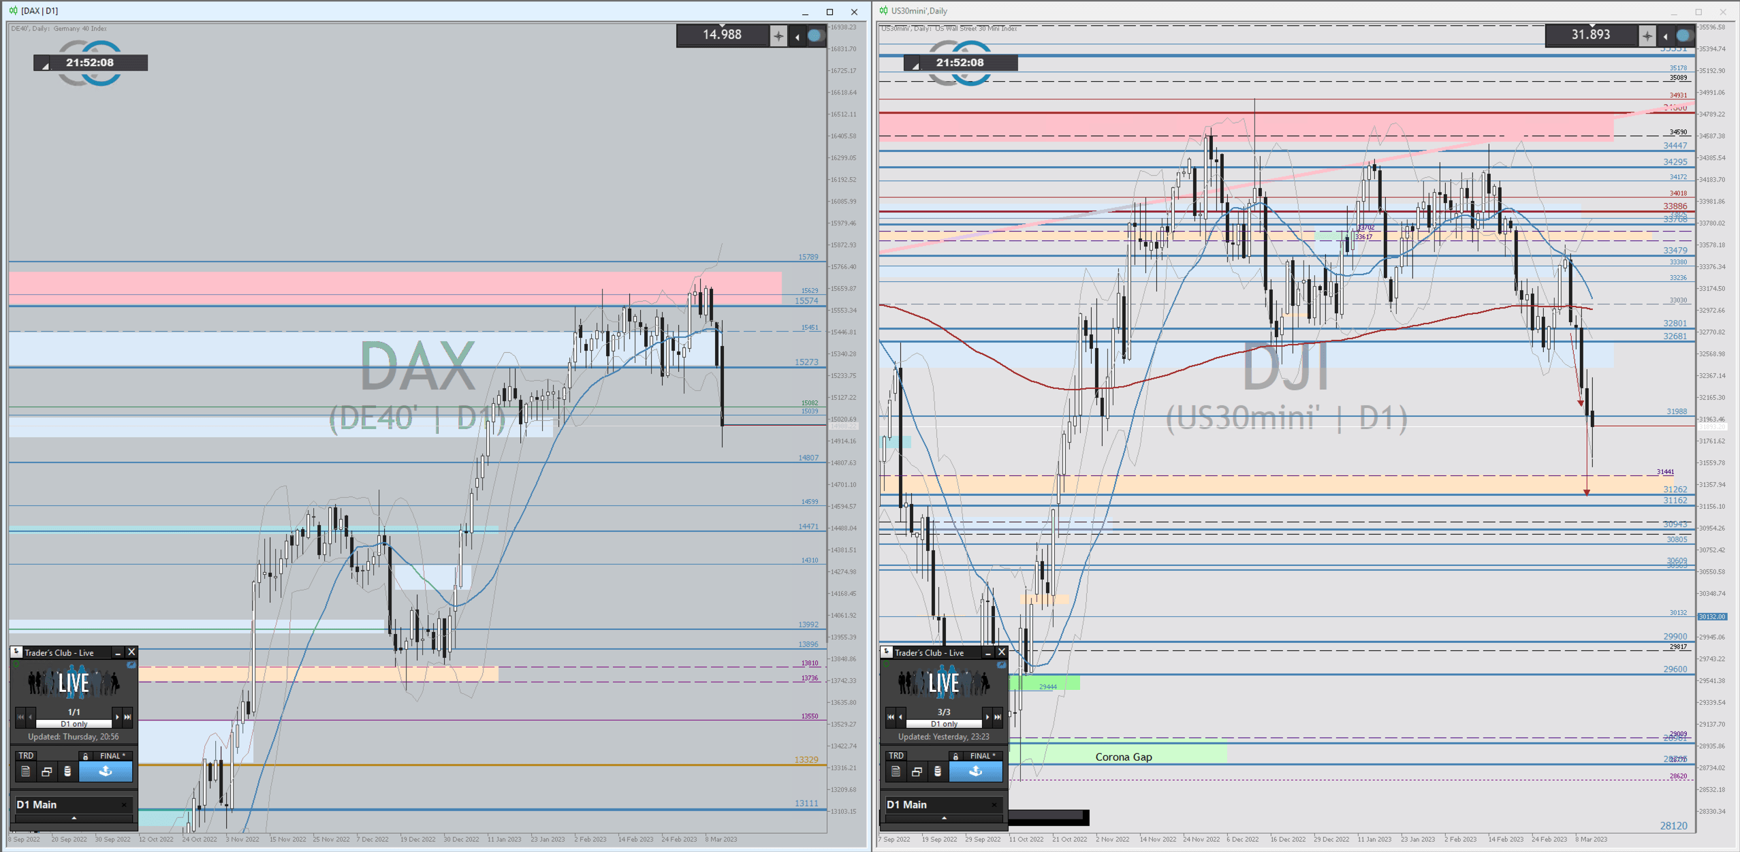Collapse the US30mini price panel with the left arrow

[1666, 37]
